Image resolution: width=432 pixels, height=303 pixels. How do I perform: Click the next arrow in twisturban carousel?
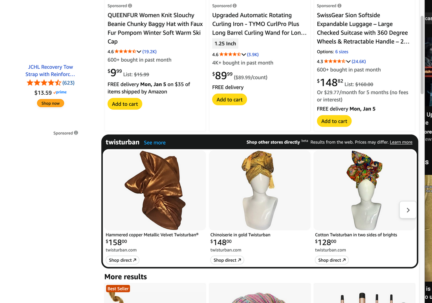408,210
